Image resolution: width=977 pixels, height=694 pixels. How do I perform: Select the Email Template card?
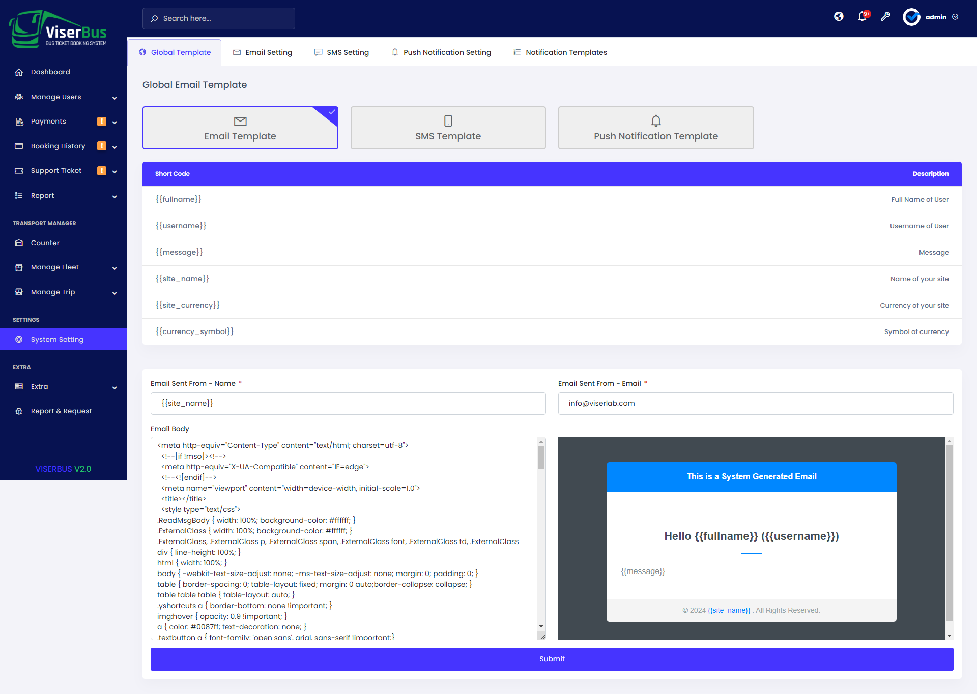coord(240,128)
